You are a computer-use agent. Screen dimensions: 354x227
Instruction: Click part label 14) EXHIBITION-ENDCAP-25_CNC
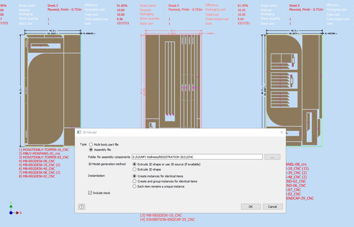[167, 219]
